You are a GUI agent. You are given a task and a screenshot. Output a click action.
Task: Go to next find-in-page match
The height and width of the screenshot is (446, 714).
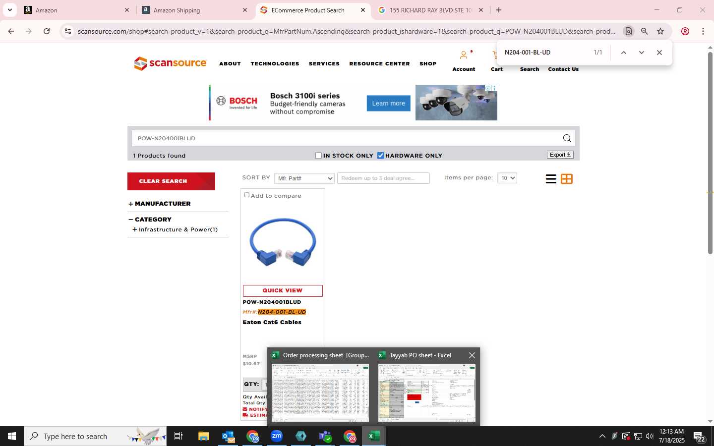[x=642, y=53]
